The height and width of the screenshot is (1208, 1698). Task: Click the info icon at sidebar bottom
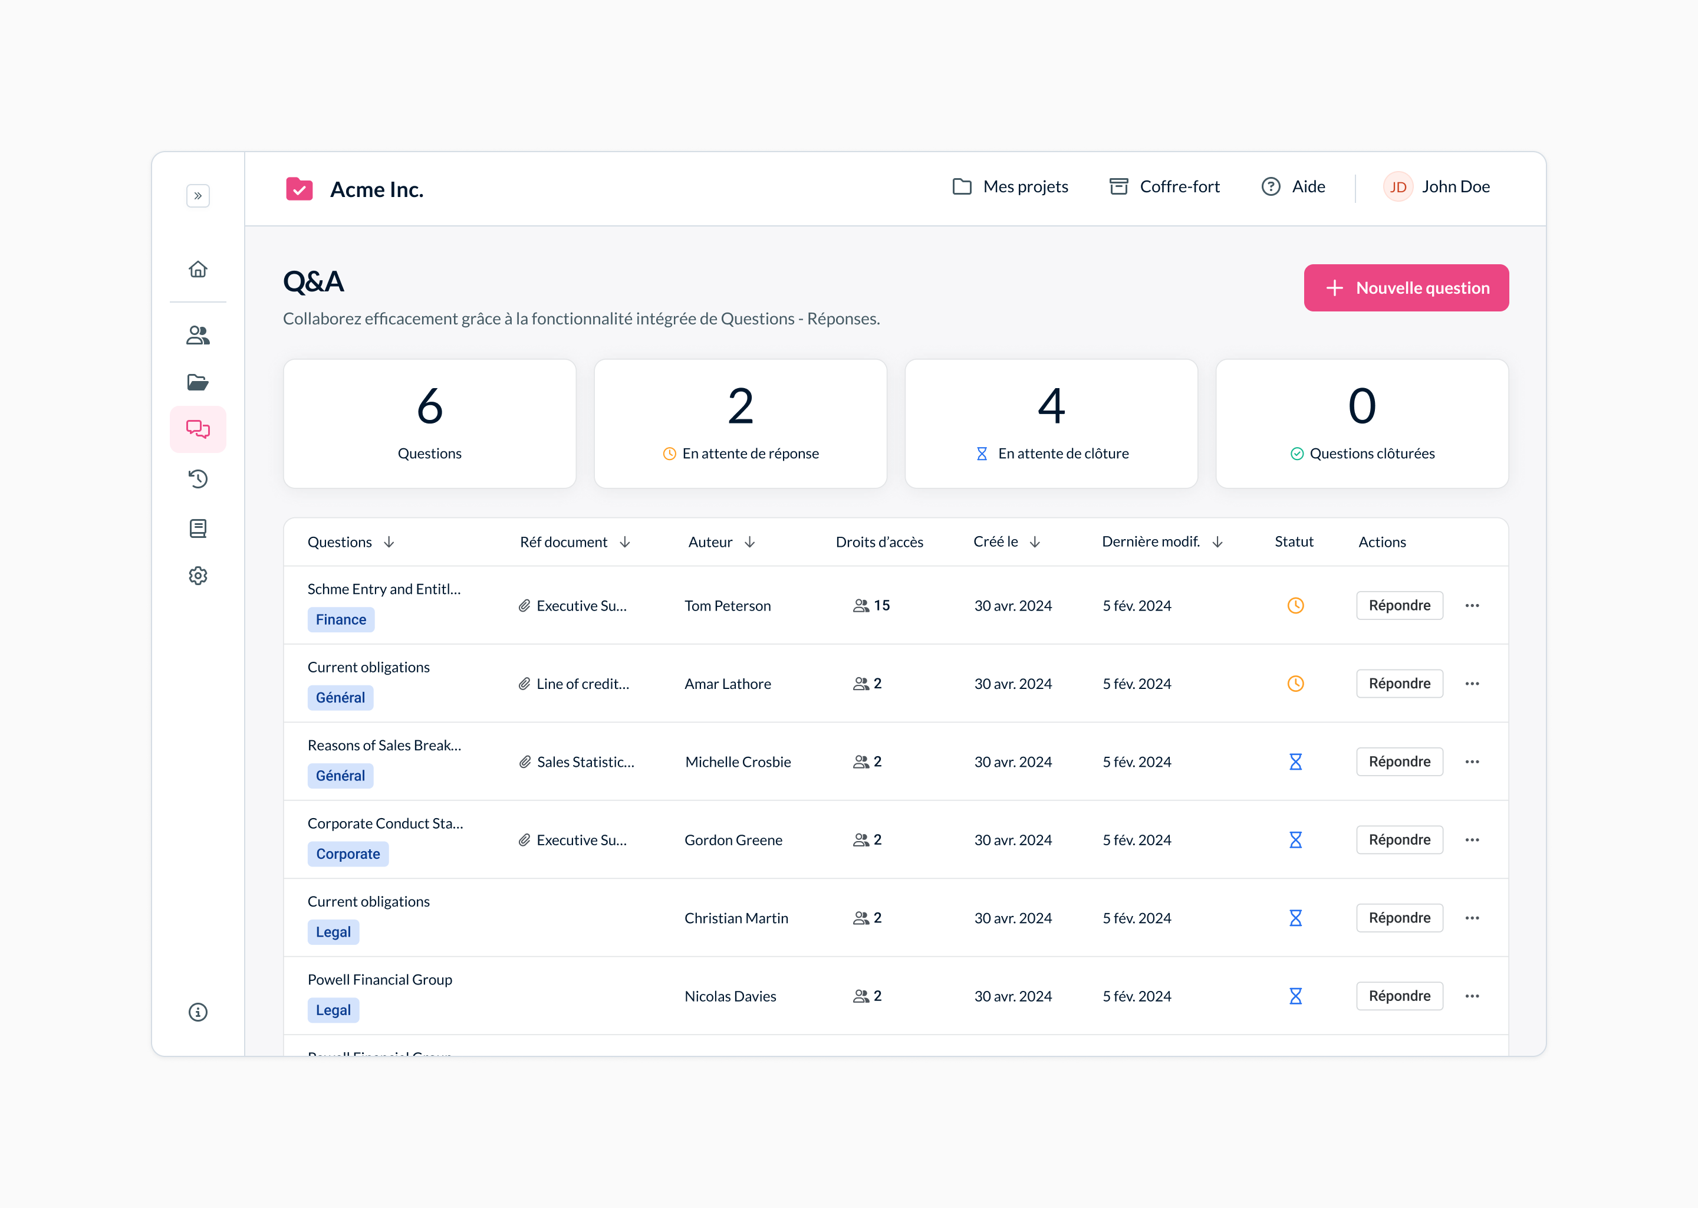pos(198,1012)
